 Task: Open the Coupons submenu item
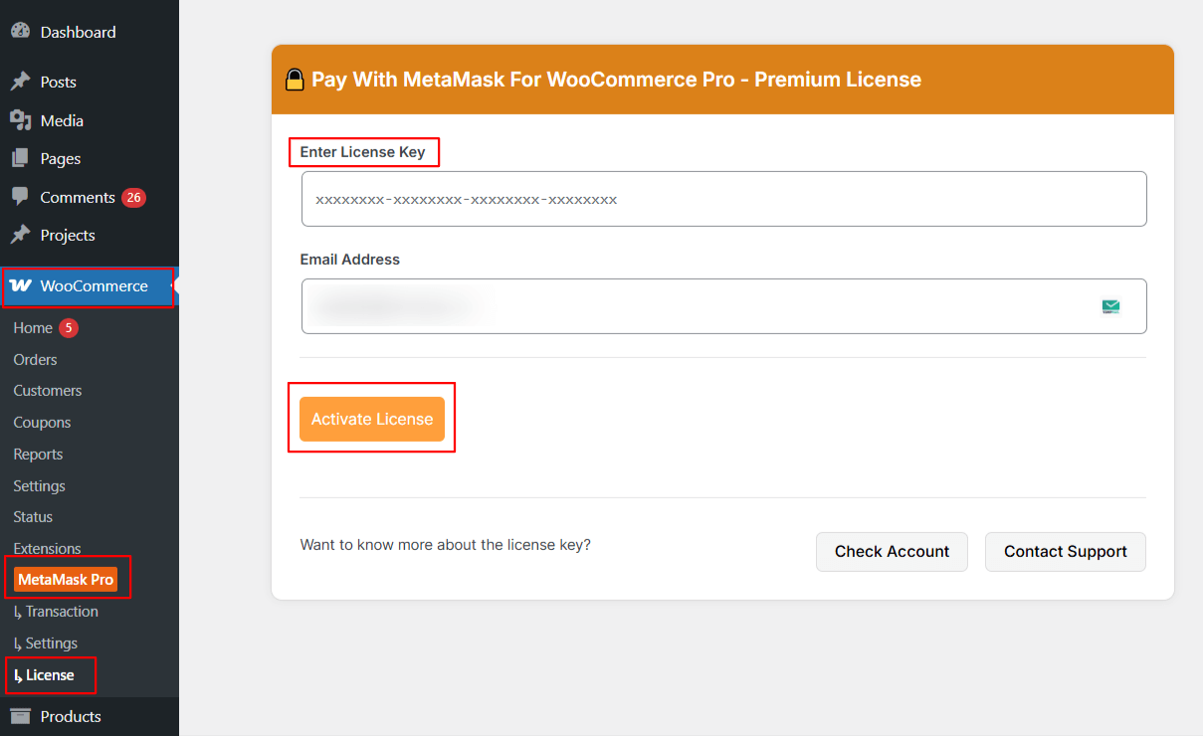(42, 423)
